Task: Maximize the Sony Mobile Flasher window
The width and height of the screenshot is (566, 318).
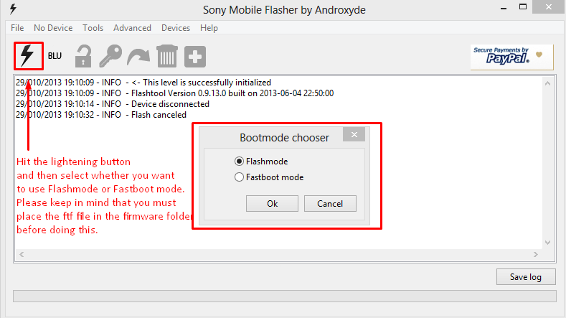Action: pyautogui.click(x=523, y=7)
